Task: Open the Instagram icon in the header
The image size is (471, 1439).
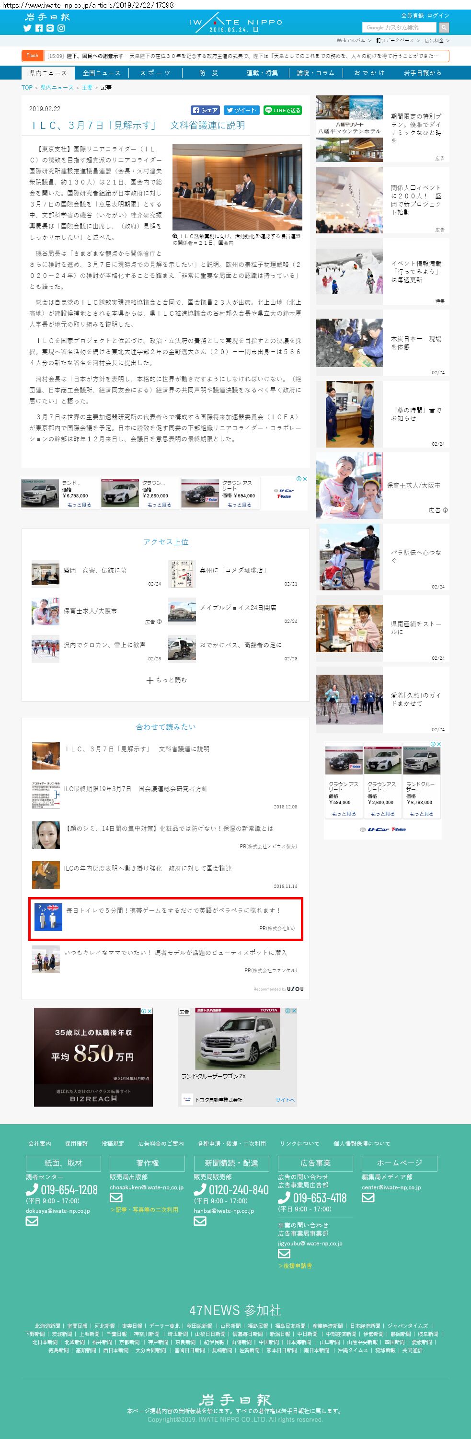Action: (61, 28)
